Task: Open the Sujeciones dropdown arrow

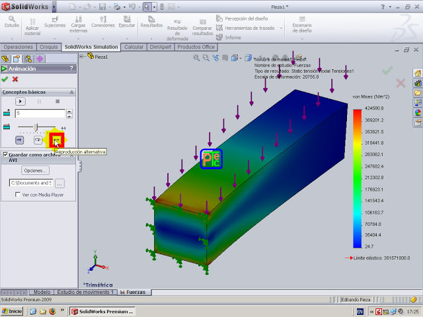Action: (55, 38)
